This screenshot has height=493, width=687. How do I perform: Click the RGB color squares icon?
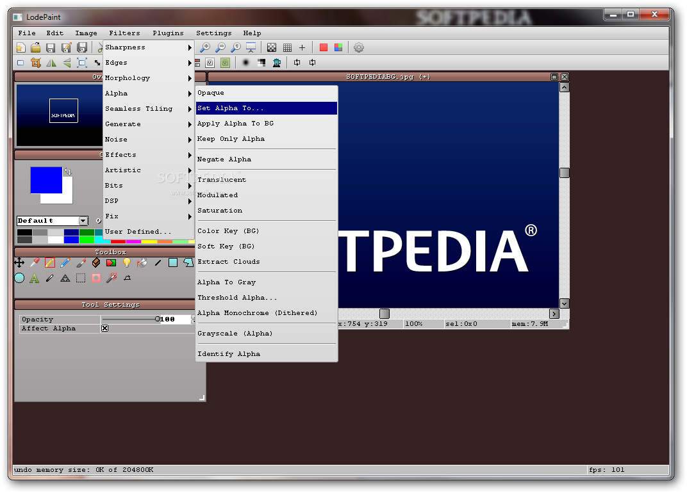tap(338, 47)
